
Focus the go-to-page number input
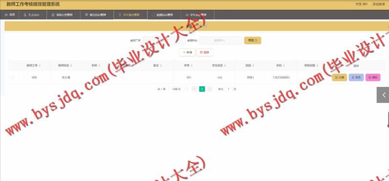click(x=228, y=89)
